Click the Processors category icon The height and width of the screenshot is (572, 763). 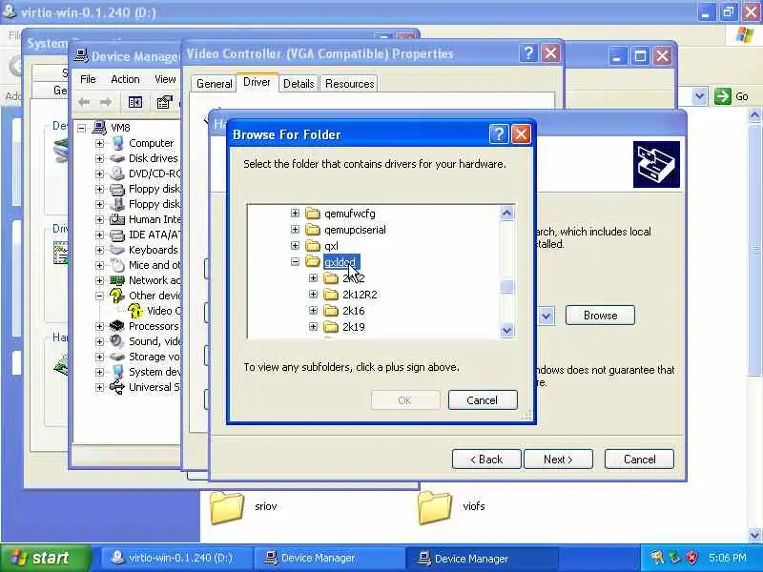click(117, 326)
